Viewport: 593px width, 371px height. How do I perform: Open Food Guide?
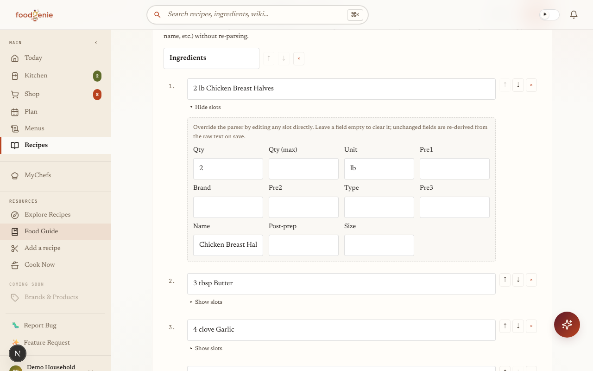[x=56, y=231]
